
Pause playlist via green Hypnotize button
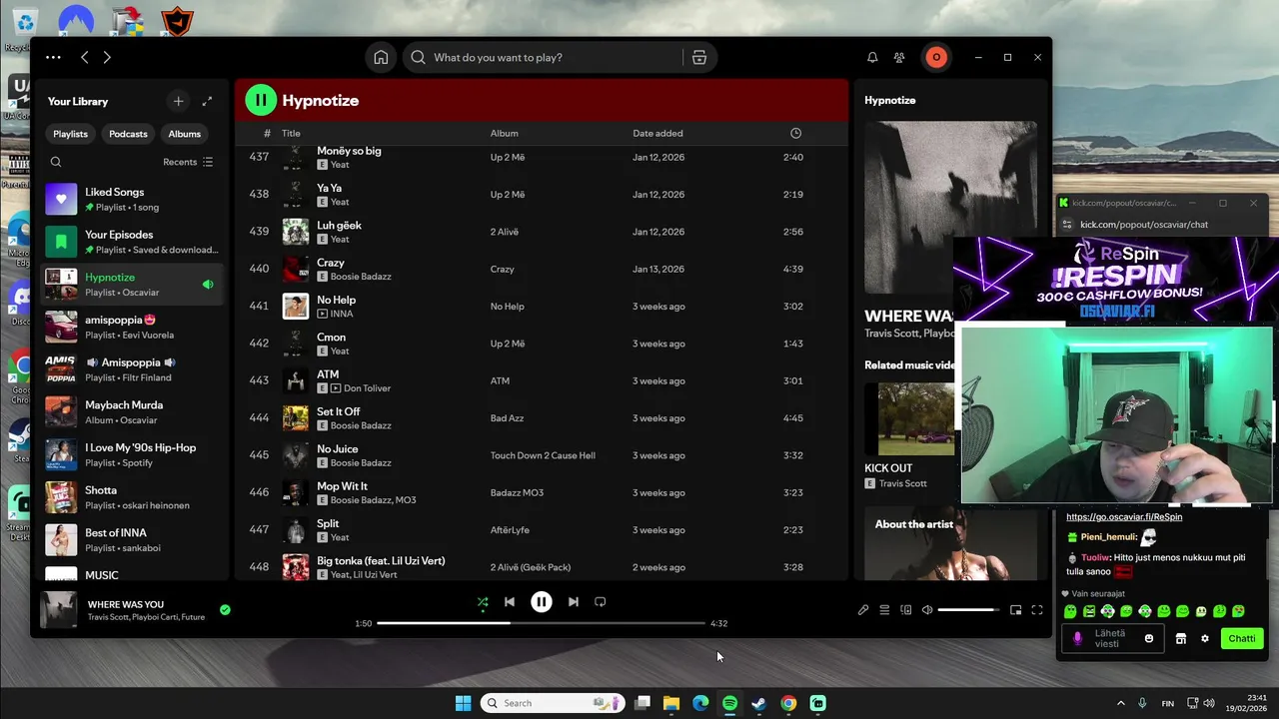point(261,100)
